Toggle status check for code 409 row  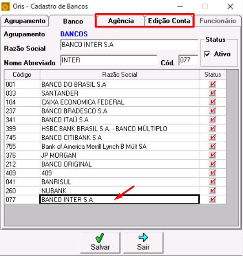(212, 173)
